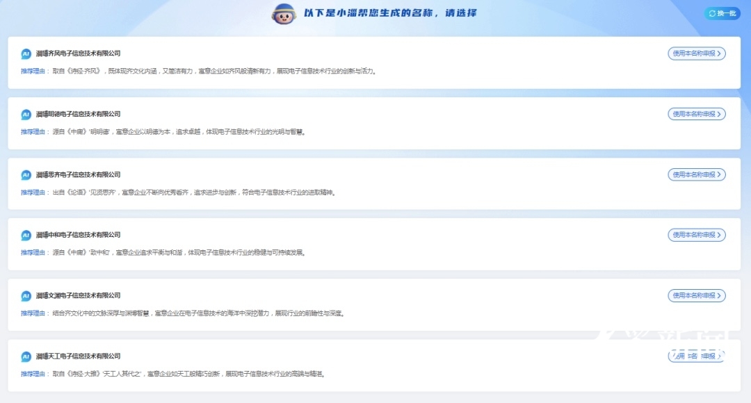The width and height of the screenshot is (751, 403).
Task: Click the 小淄 mascot avatar at top
Action: coord(283,14)
